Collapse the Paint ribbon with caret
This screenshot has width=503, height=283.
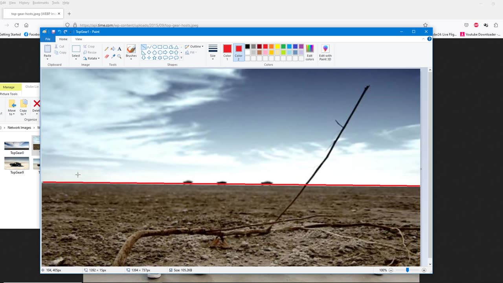[424, 39]
